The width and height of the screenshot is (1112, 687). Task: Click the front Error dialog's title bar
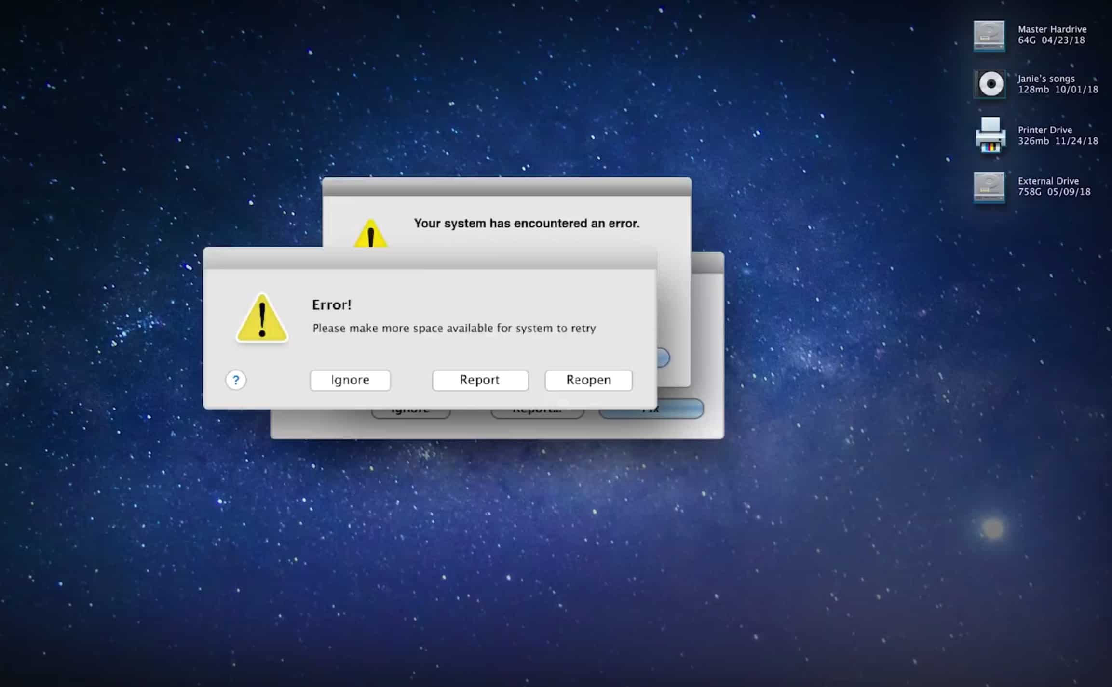pyautogui.click(x=429, y=259)
